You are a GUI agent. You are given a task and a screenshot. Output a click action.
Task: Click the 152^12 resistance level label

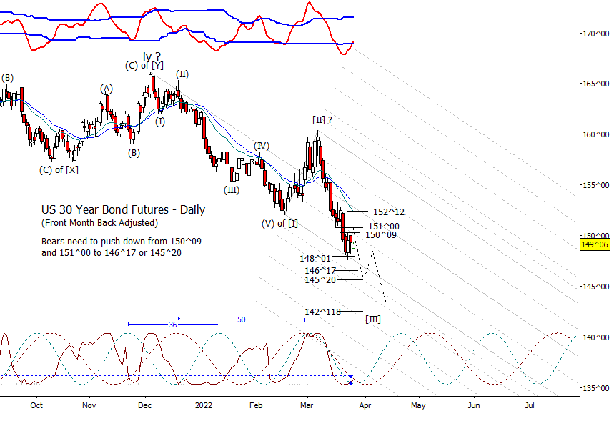click(389, 212)
